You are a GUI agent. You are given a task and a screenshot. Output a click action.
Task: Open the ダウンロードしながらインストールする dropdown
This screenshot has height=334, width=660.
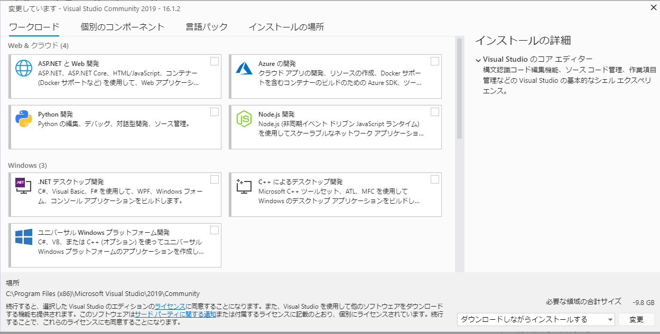536,319
